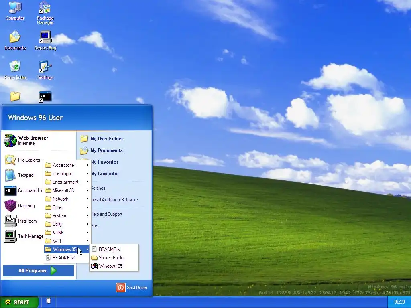Launch Gameing purple cube app
Image resolution: width=411 pixels, height=308 pixels.
coord(20,206)
